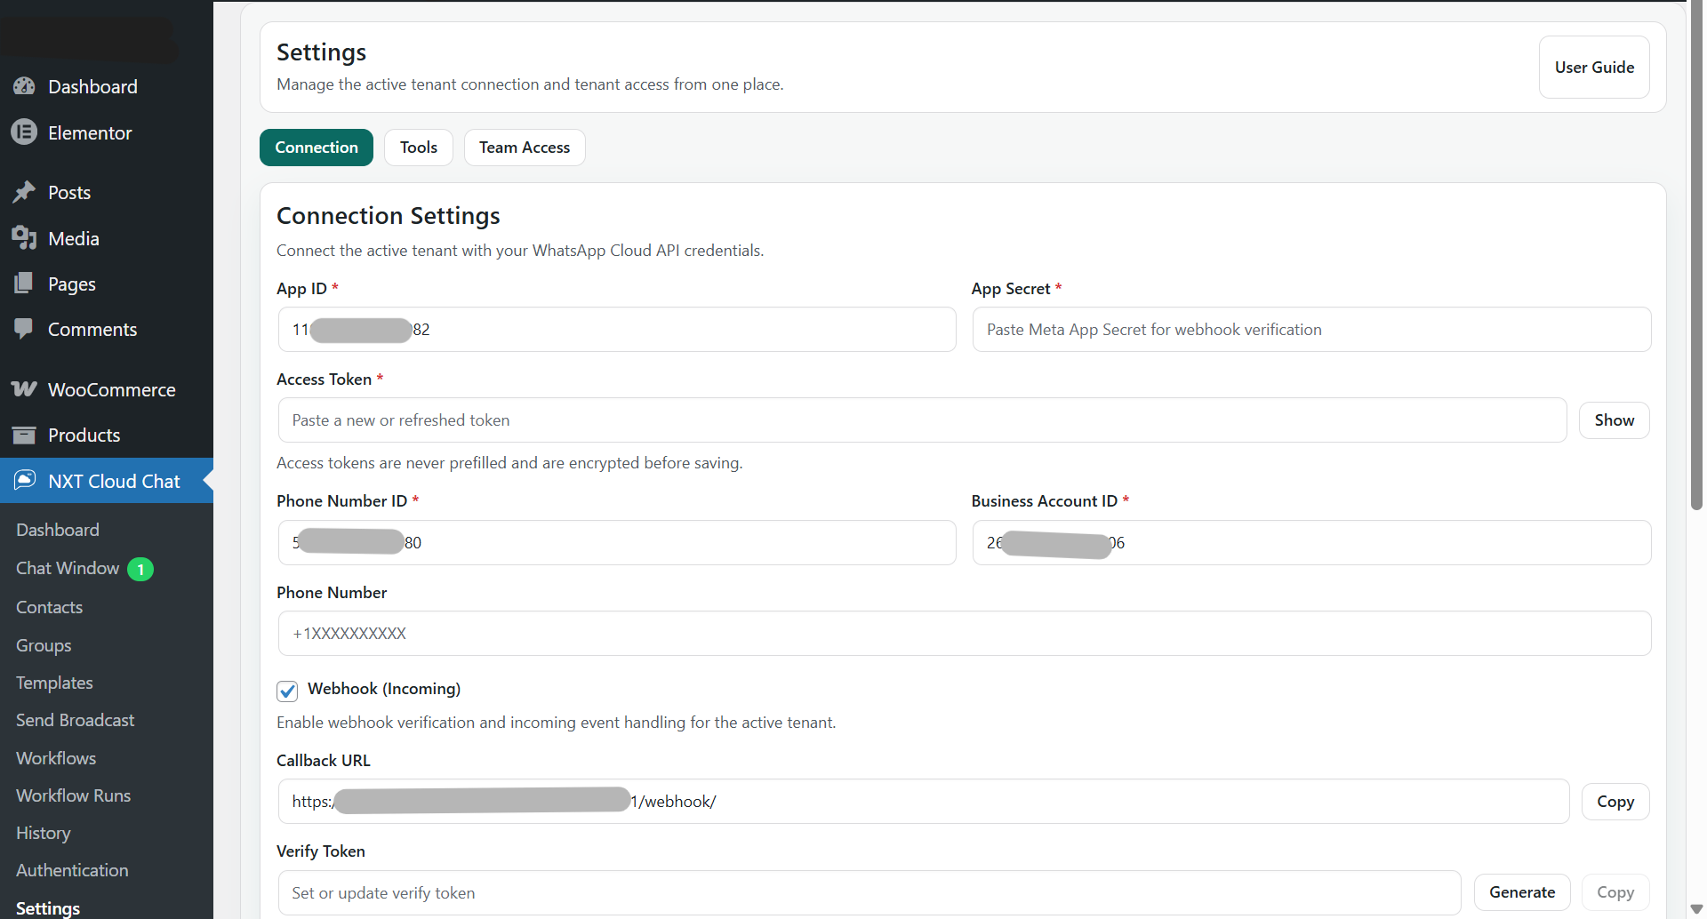The image size is (1707, 919).
Task: Copy the verify token
Action: pyautogui.click(x=1615, y=892)
